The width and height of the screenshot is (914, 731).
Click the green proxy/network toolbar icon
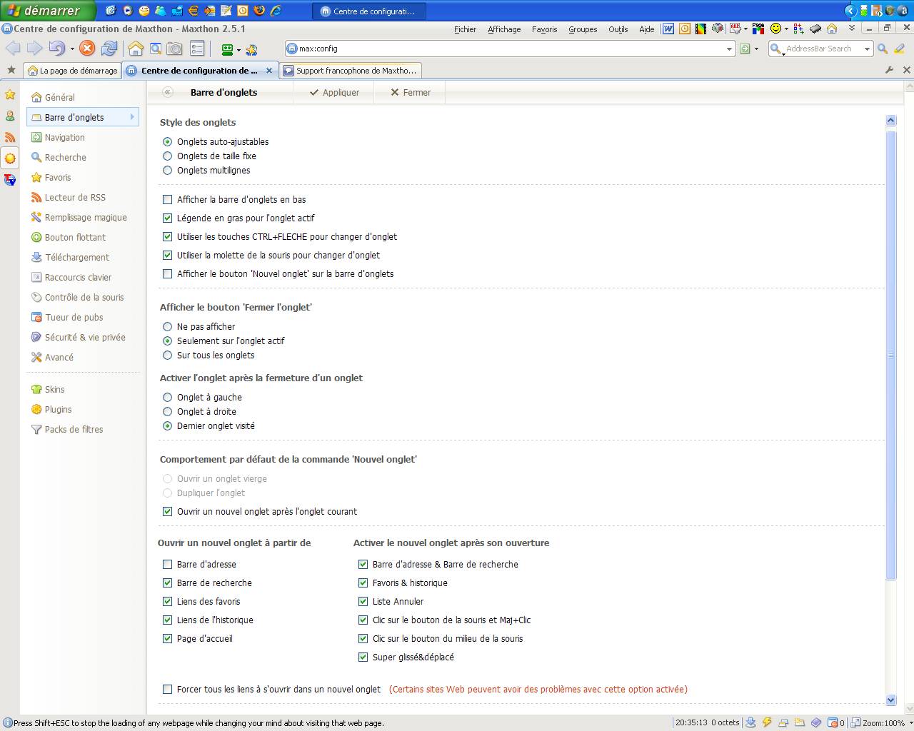227,49
